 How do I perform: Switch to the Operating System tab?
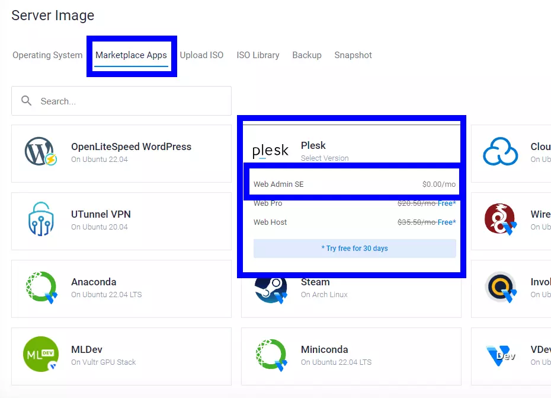[47, 55]
